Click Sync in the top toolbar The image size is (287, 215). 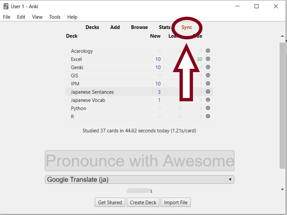tap(187, 27)
